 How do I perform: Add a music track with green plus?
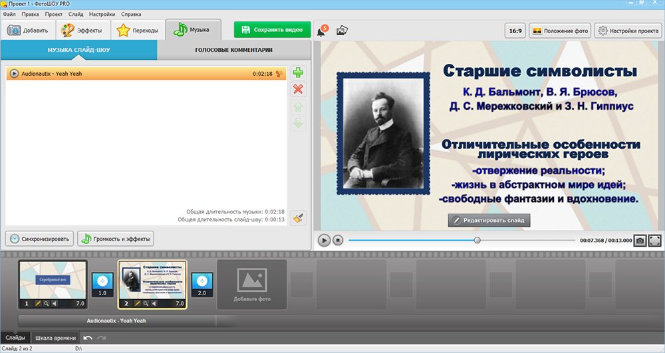click(x=299, y=72)
